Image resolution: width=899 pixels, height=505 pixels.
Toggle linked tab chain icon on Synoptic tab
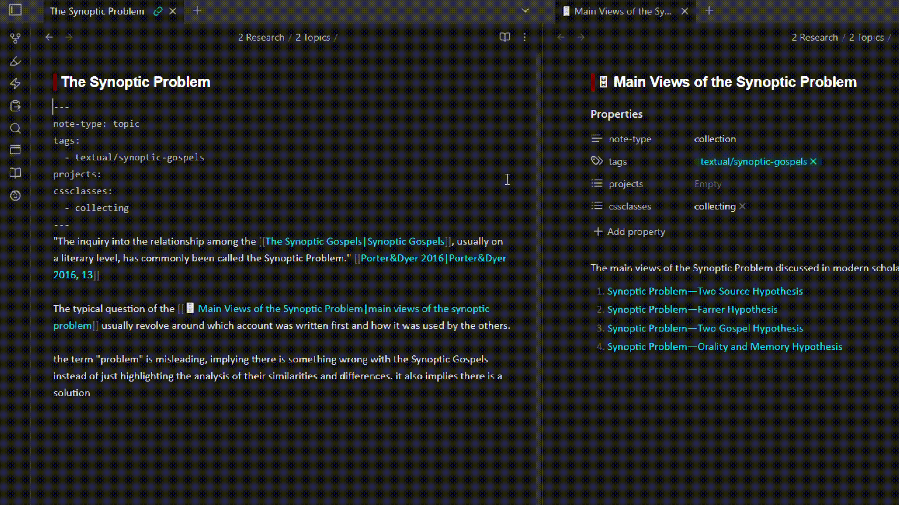click(x=158, y=11)
